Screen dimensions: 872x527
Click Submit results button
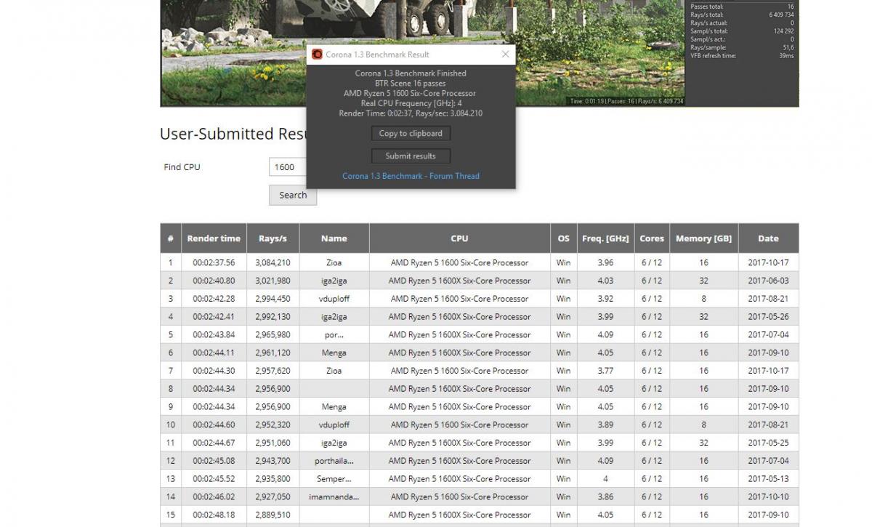(x=411, y=156)
